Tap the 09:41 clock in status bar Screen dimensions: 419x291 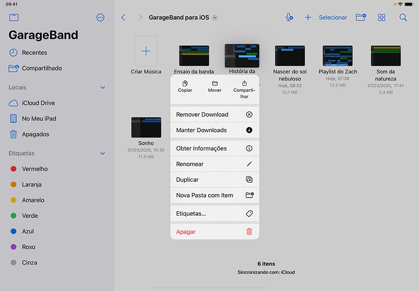11,4
